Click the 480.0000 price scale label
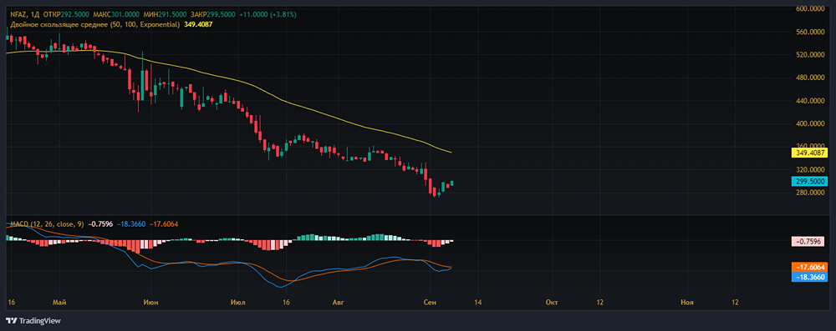The width and height of the screenshot is (836, 331). point(811,78)
